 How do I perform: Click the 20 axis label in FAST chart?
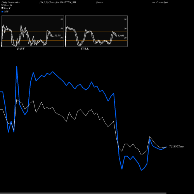62,38
